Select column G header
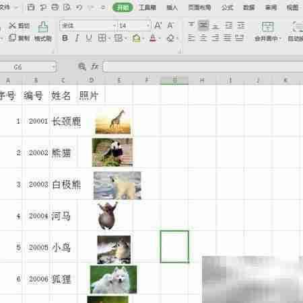 coord(174,80)
